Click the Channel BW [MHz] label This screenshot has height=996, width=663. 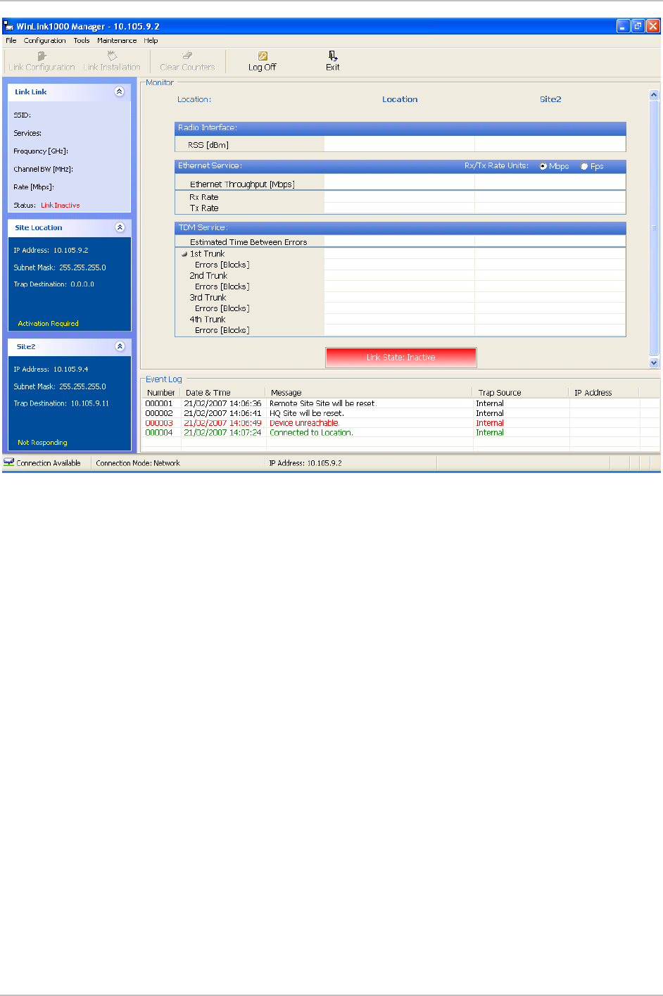pos(44,170)
